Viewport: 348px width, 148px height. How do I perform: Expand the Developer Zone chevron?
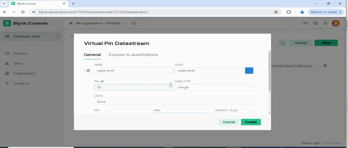[x=58, y=37]
